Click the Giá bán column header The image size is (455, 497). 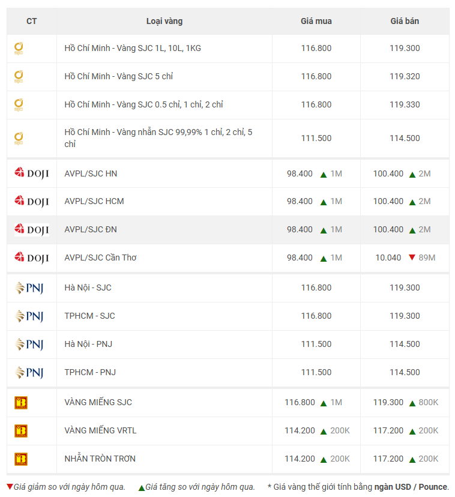point(405,21)
